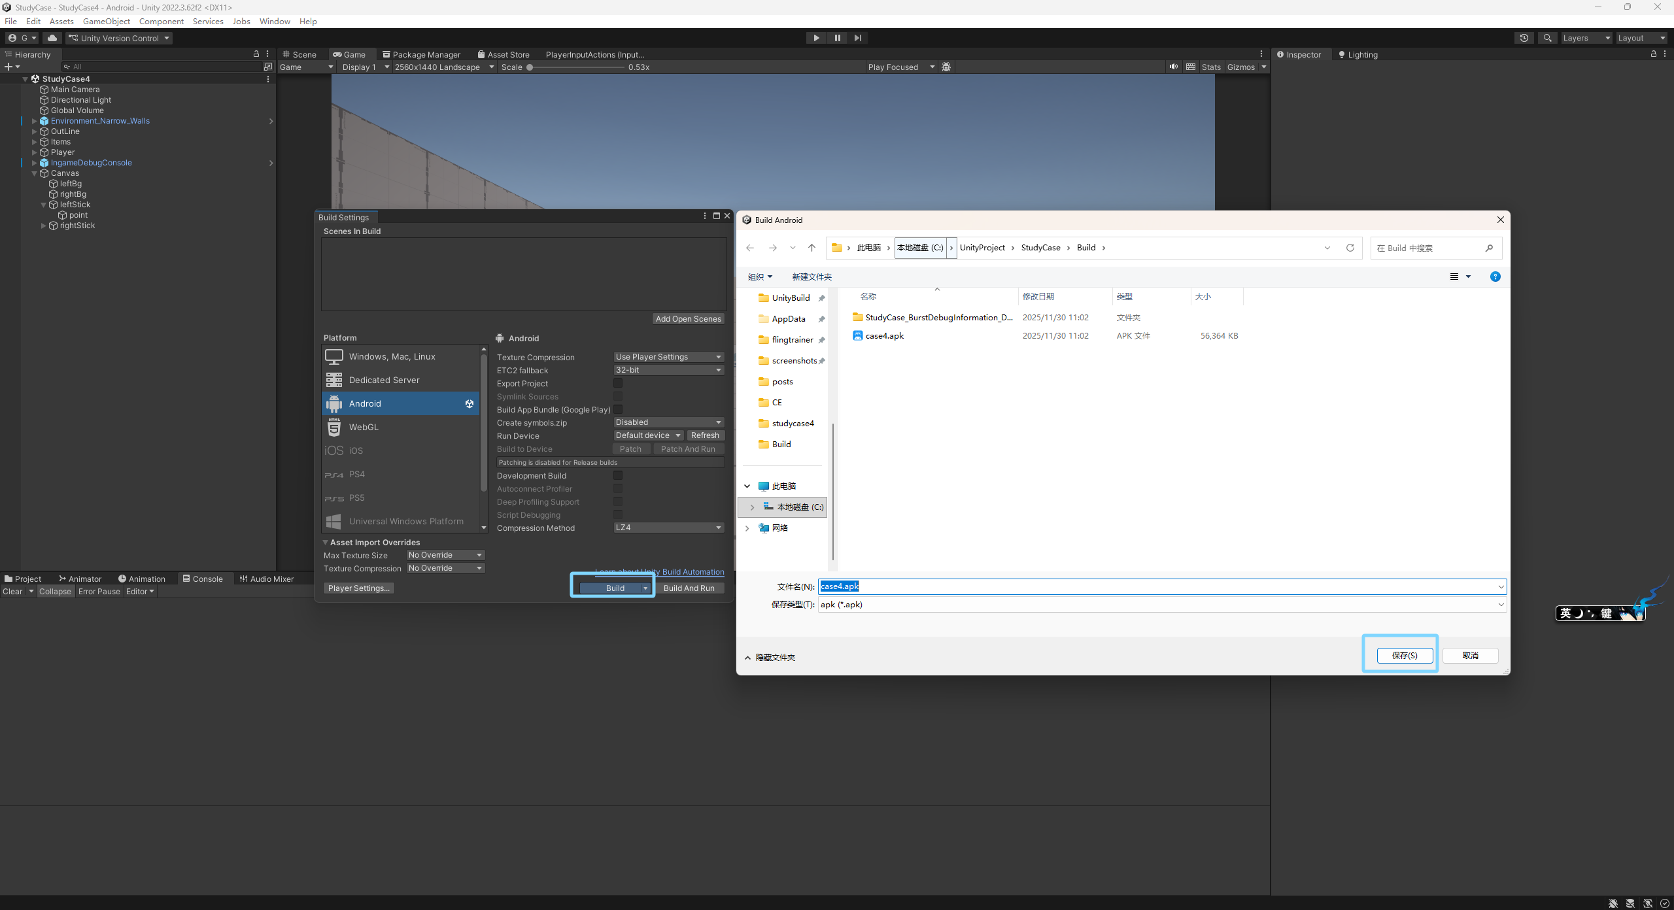The image size is (1674, 910).
Task: Click the Pause button icon
Action: pyautogui.click(x=837, y=38)
